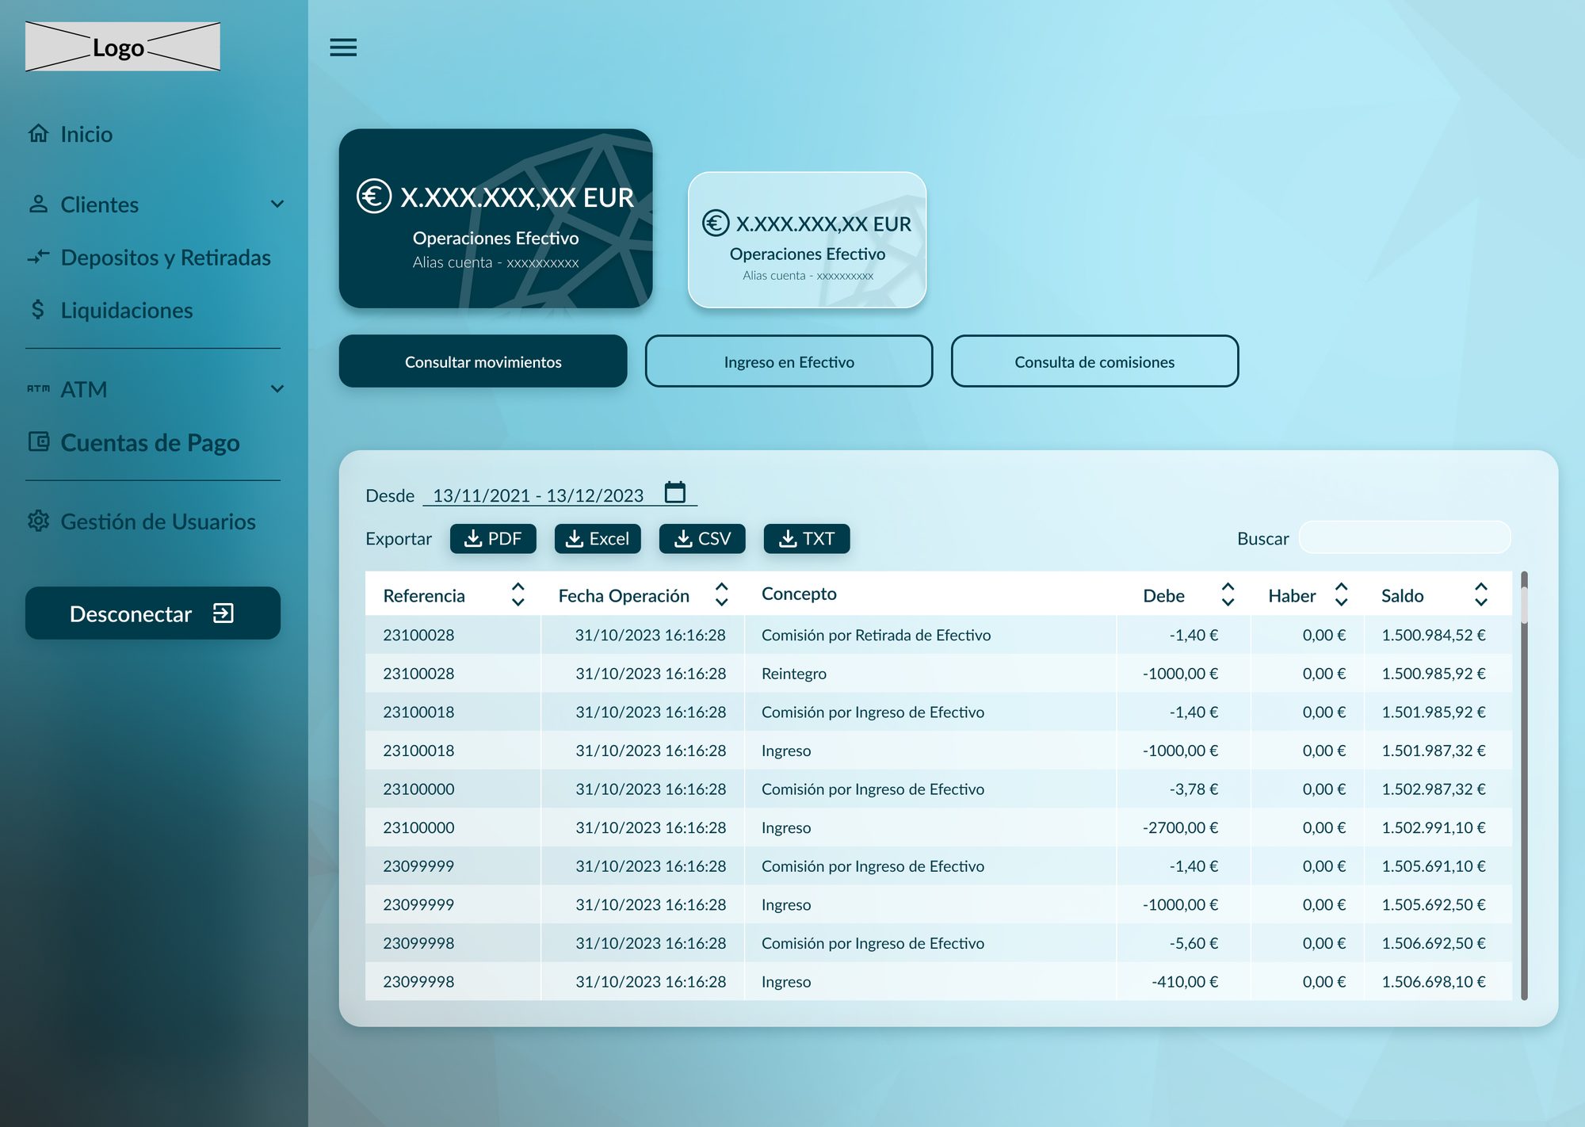Screen dimensions: 1585x1127
Task: Click the Buscar search input field
Action: (x=1405, y=537)
